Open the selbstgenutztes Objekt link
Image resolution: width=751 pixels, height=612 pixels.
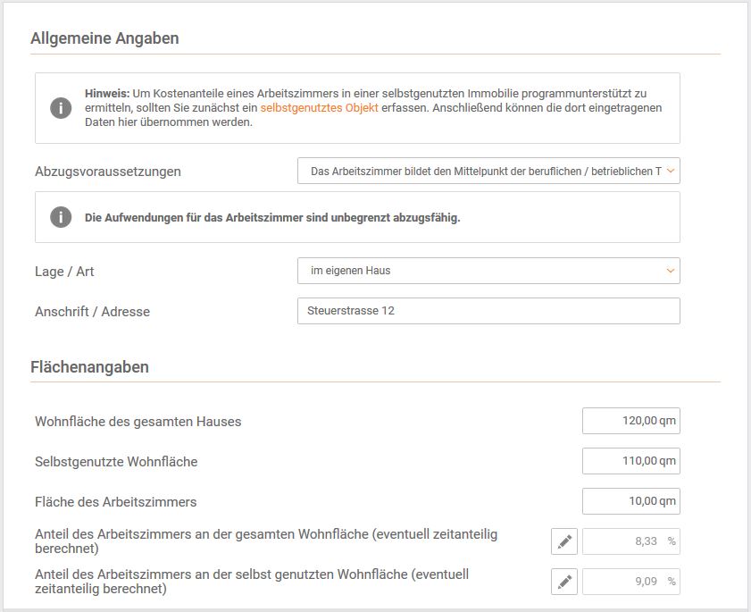(319, 108)
